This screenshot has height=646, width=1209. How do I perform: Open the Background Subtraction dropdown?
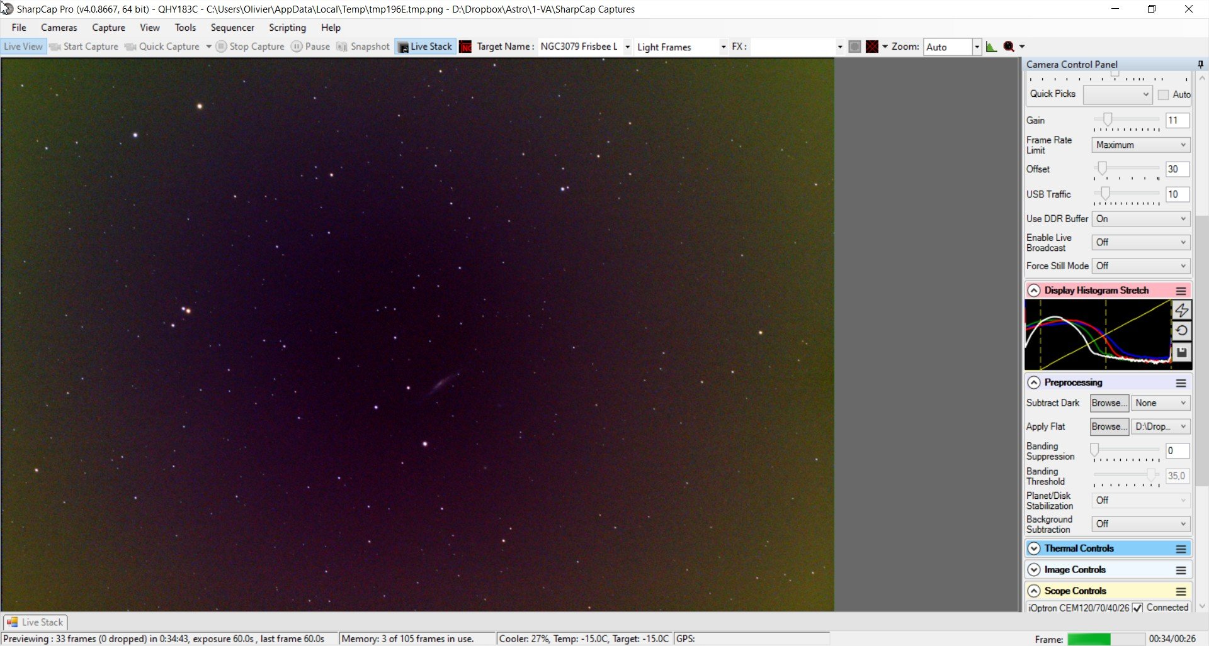tap(1140, 523)
